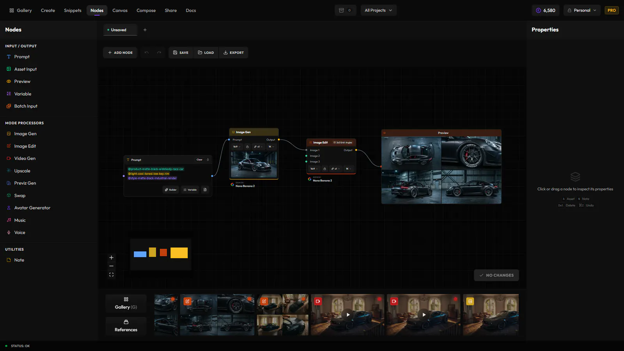Export the workflow

(234, 53)
